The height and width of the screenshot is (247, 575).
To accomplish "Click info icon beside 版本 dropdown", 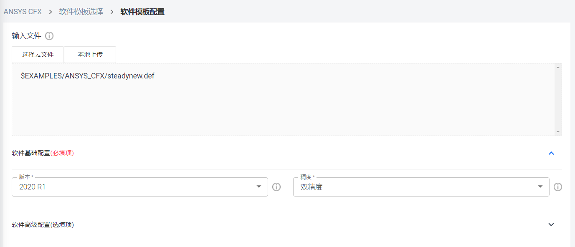I will coord(276,187).
